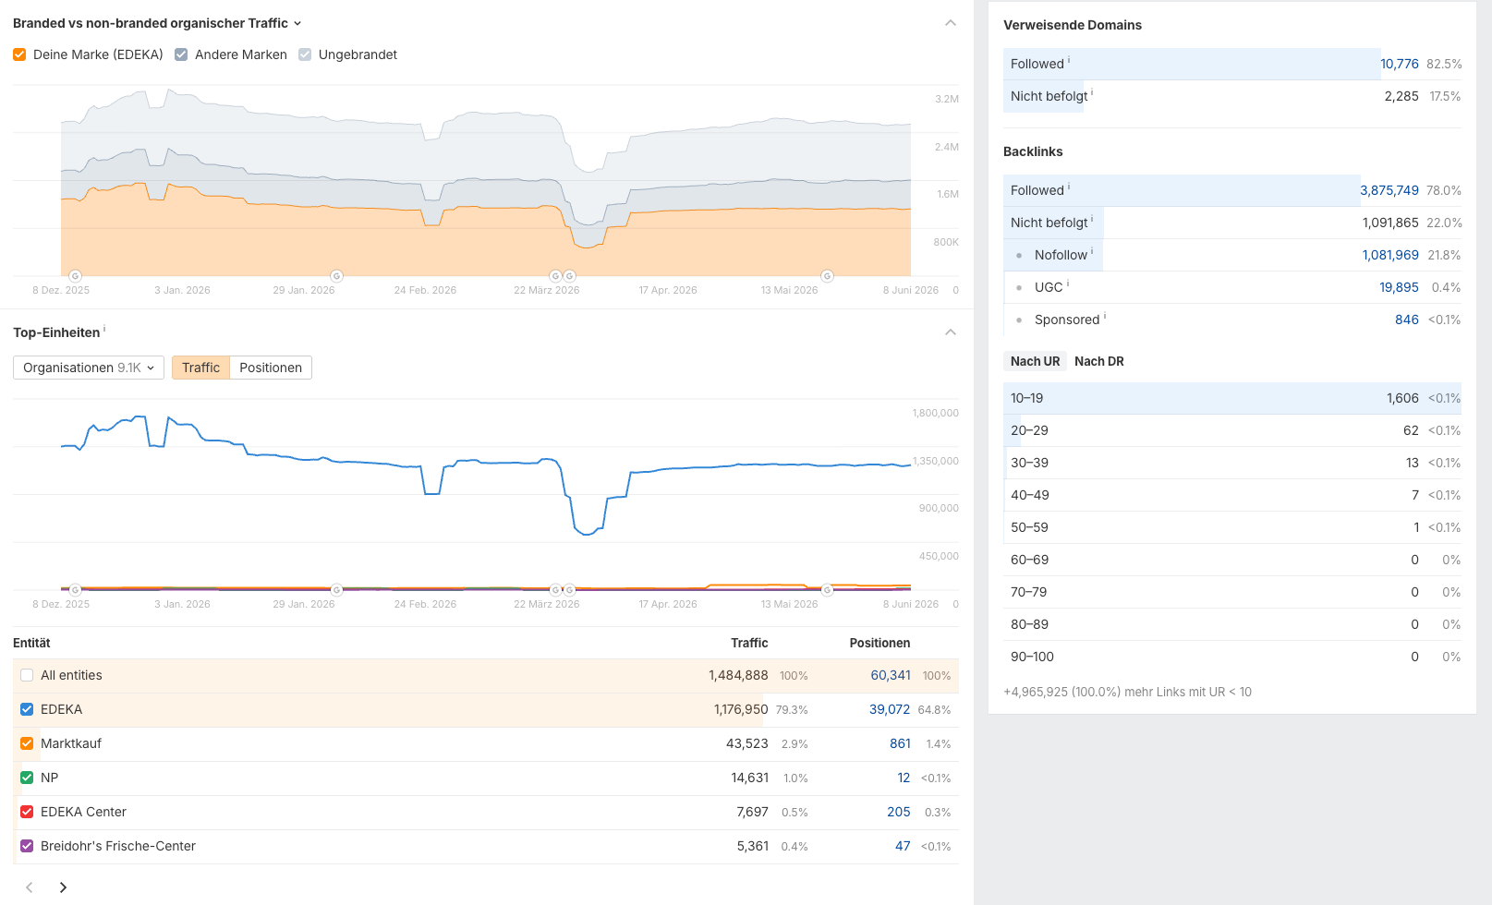Open the Sponsored info tooltip icon
The width and height of the screenshot is (1492, 905).
click(x=1105, y=316)
